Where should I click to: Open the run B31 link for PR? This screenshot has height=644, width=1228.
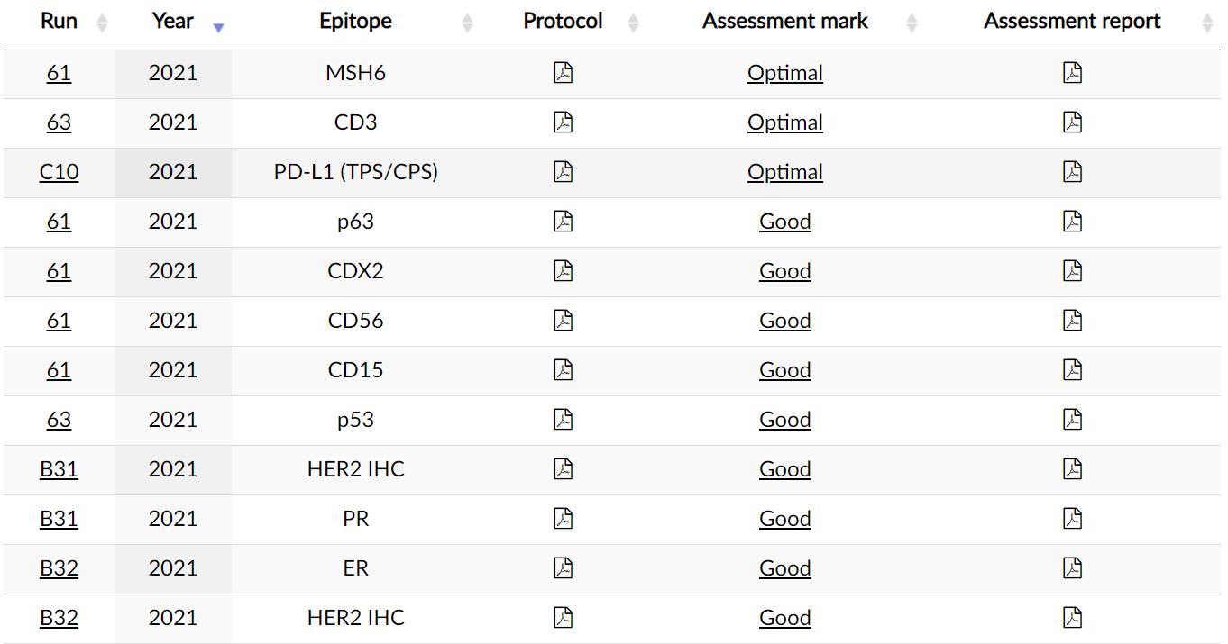pyautogui.click(x=59, y=519)
